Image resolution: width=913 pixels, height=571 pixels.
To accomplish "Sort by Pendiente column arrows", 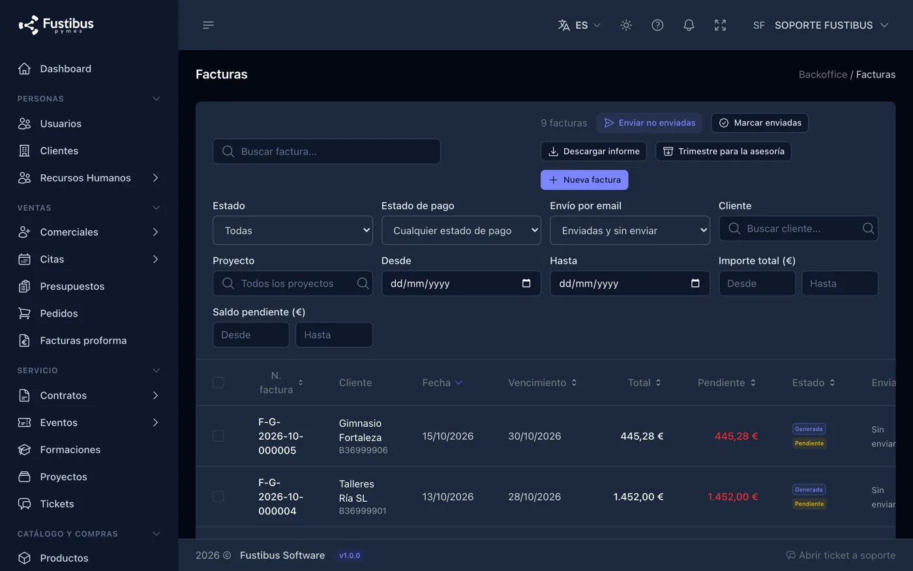I will pos(753,382).
